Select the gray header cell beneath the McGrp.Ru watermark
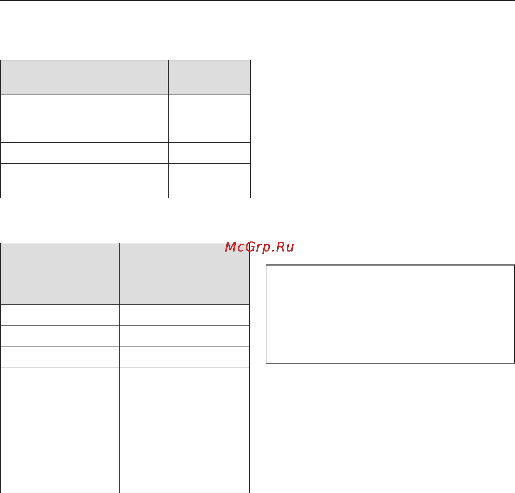This screenshot has width=515, height=493. tap(184, 274)
